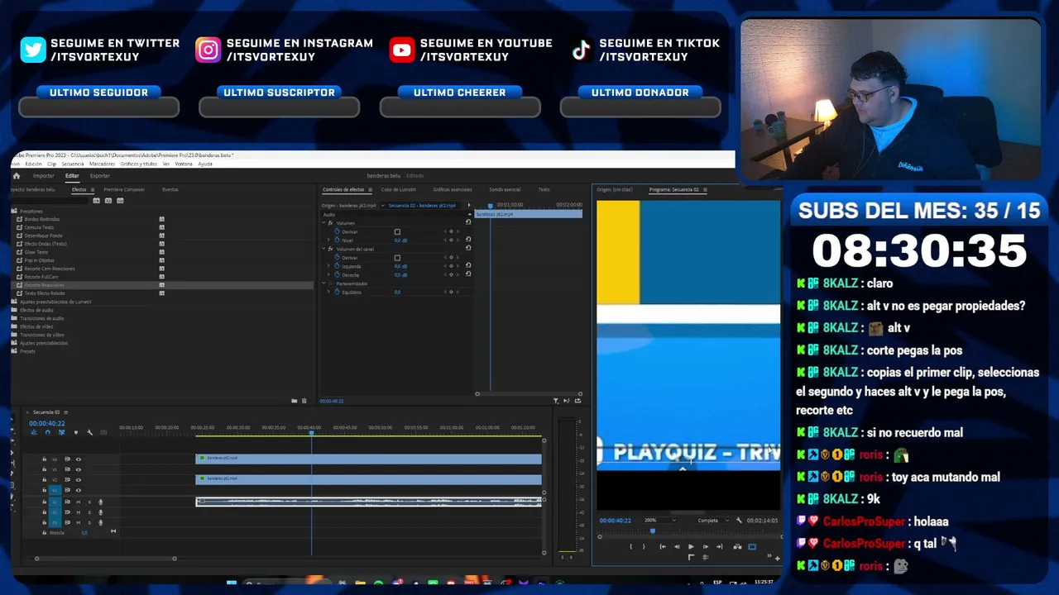The width and height of the screenshot is (1059, 595).
Task: Toggle animation stopwatch for Equilibrio
Action: pos(337,292)
